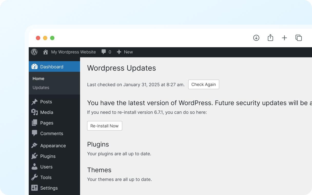
Task: Click the home icon beside site name
Action: [46, 52]
